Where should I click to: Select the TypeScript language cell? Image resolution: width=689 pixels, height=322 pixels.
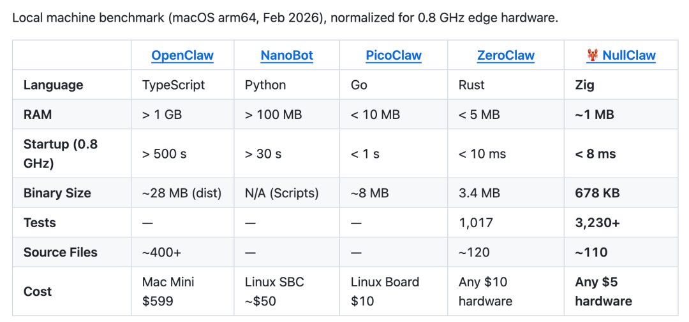click(174, 85)
